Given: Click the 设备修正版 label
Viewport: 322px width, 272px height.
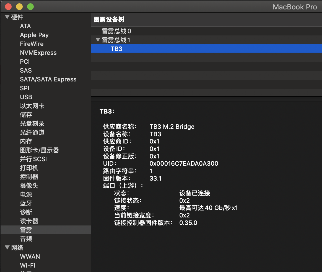Looking at the screenshot, I should click(120, 156).
